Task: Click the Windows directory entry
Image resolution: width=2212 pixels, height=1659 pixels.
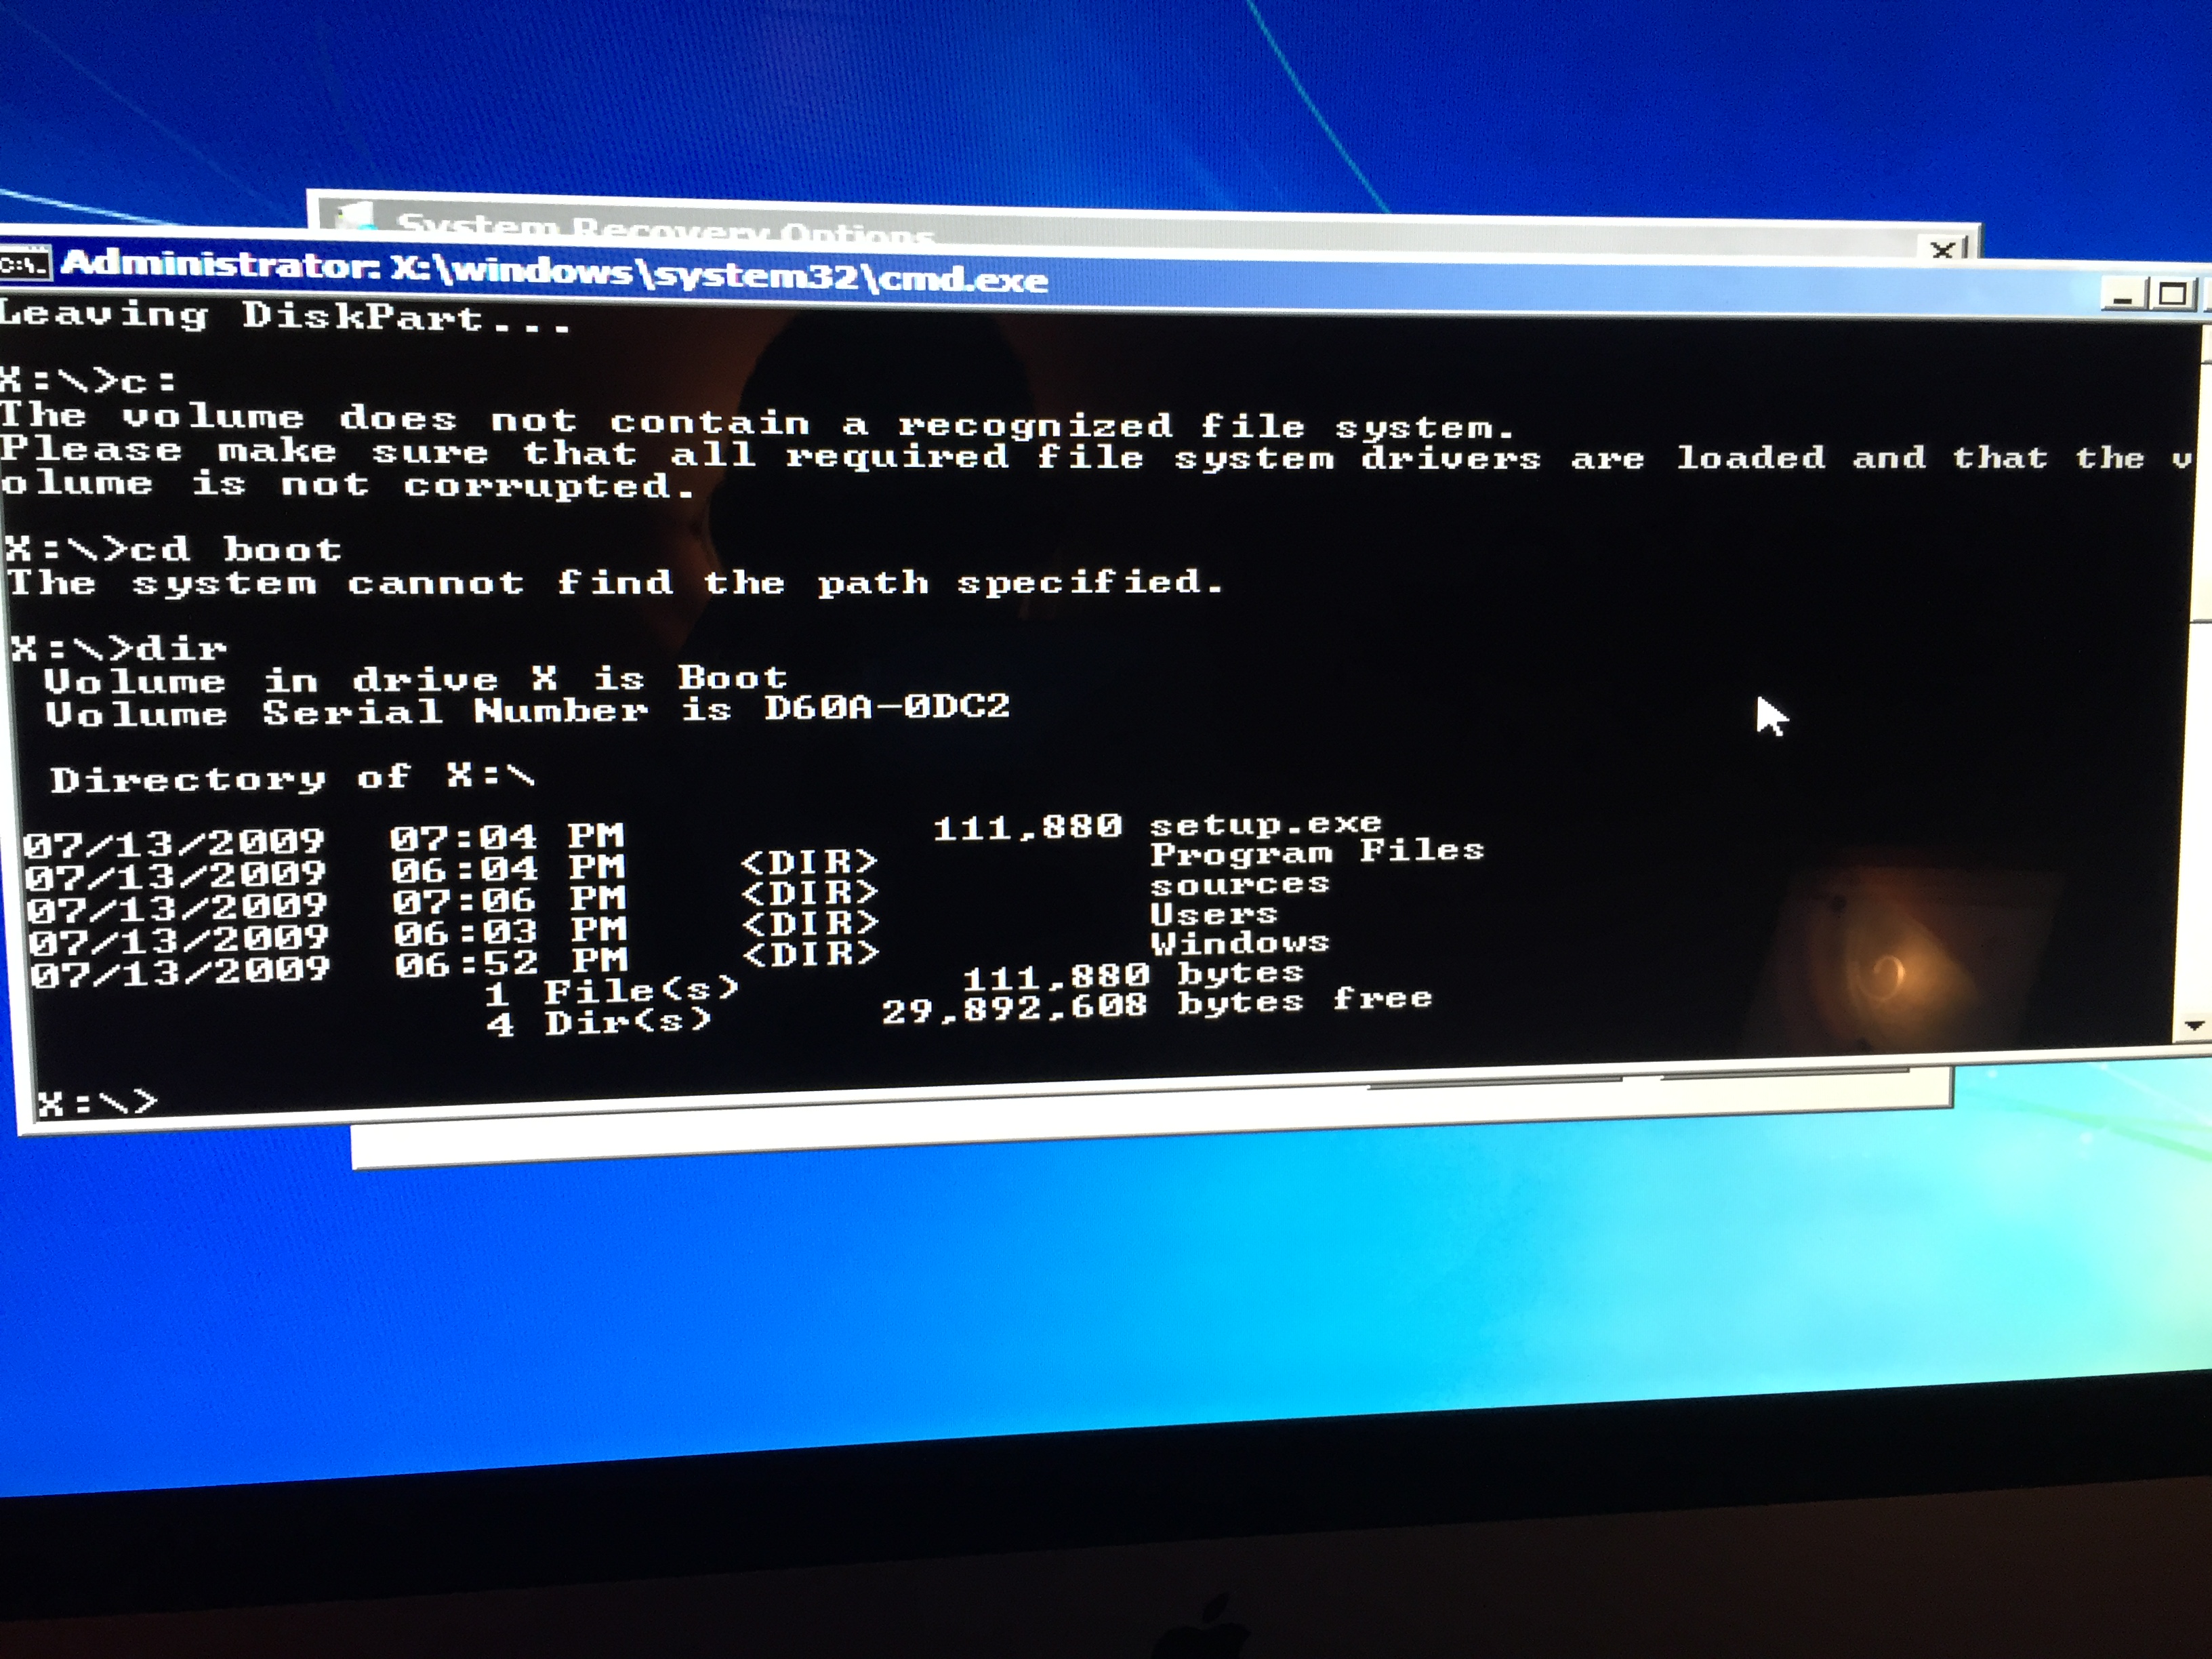Action: pyautogui.click(x=1239, y=943)
